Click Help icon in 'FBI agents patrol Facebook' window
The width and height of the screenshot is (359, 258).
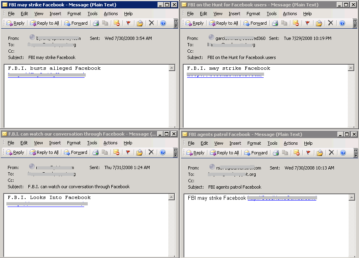(343, 153)
